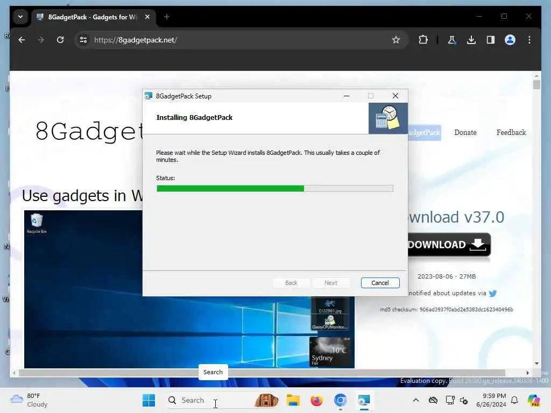
Task: Click the Download v37.0 heading
Action: [456, 217]
